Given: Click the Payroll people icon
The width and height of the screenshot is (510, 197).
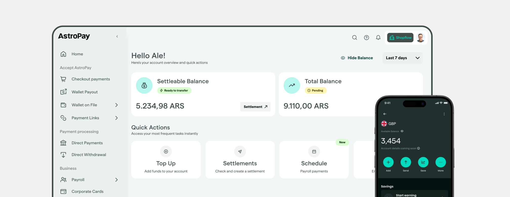Looking at the screenshot, I should point(63,180).
